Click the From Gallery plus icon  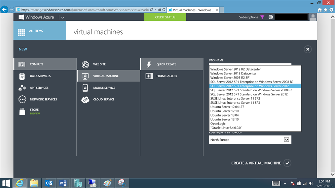(x=149, y=76)
